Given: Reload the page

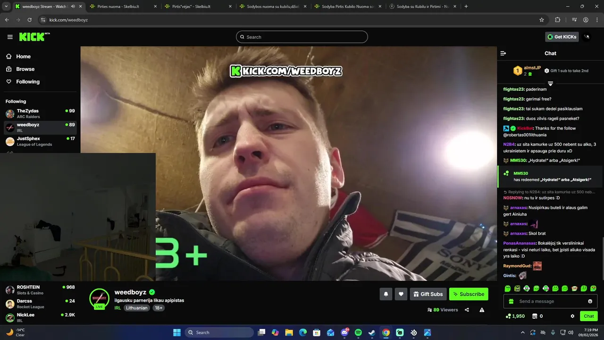Looking at the screenshot, I should [30, 20].
